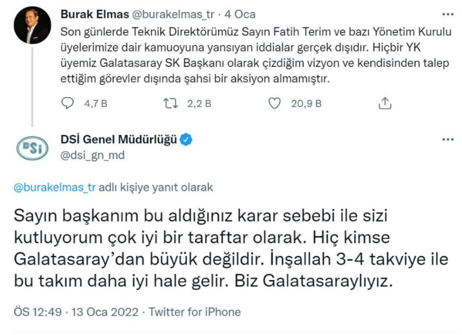Open the DSİ logo profile picture
The image size is (462, 335).
pyautogui.click(x=32, y=148)
